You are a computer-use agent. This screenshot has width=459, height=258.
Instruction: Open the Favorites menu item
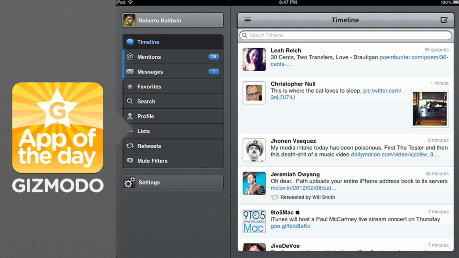(173, 87)
